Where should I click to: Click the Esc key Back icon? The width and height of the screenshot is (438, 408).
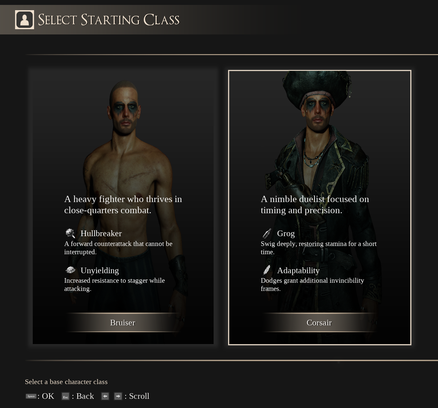[x=66, y=396]
